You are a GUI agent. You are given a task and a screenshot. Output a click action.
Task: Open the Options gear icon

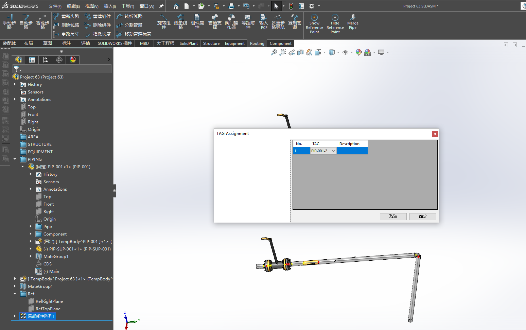(x=312, y=6)
